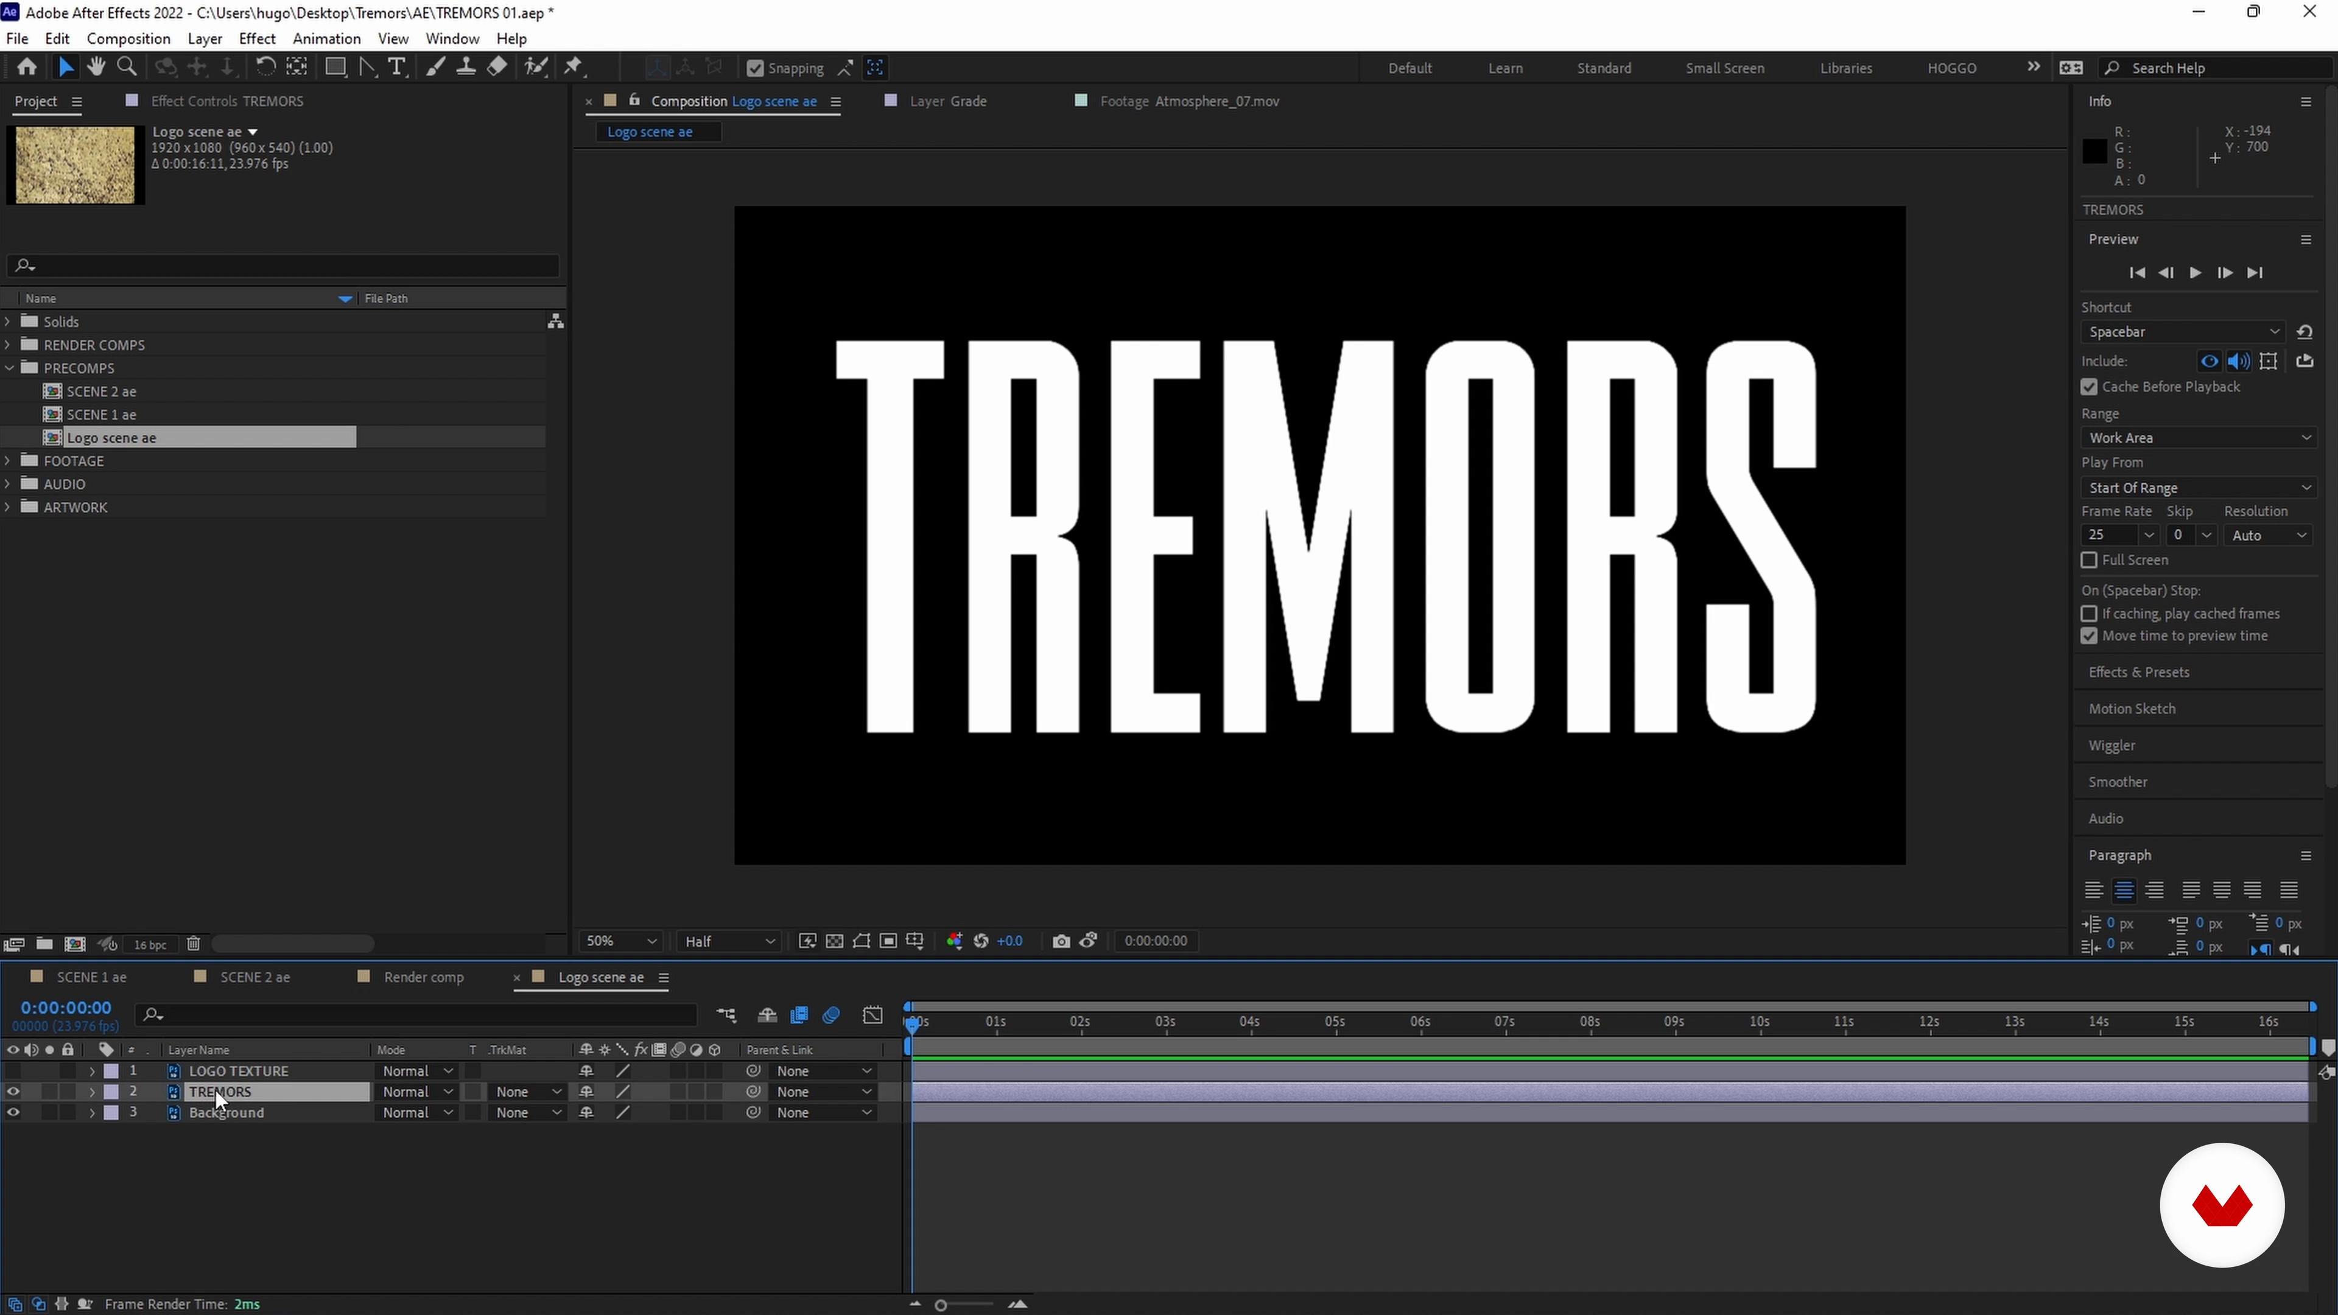
Task: Open the Effects & Presets panel
Action: [x=2140, y=673]
